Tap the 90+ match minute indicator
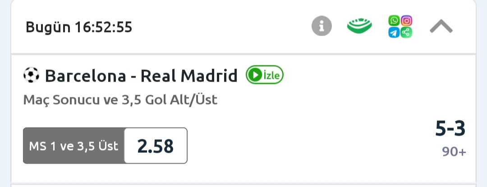This screenshot has width=487, height=187. pos(454,152)
